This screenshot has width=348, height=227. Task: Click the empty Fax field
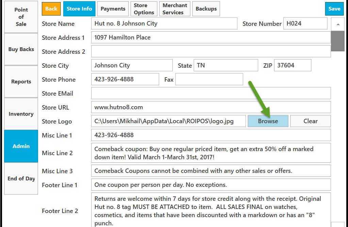tap(209, 79)
